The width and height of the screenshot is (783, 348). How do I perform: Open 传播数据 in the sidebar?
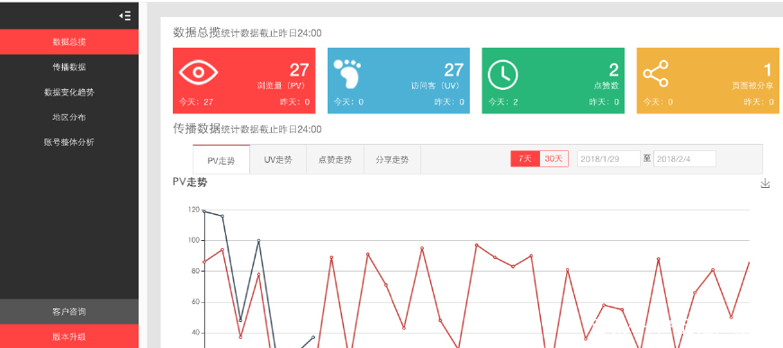pos(69,67)
